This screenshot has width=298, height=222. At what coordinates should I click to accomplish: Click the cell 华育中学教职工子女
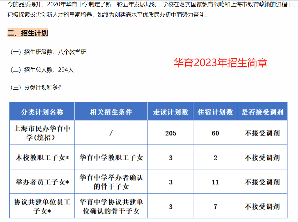[x=111, y=157]
